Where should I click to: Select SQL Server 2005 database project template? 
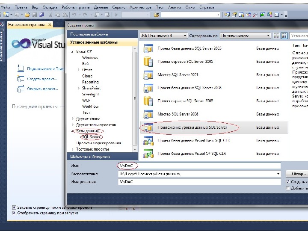pyautogui.click(x=214, y=48)
